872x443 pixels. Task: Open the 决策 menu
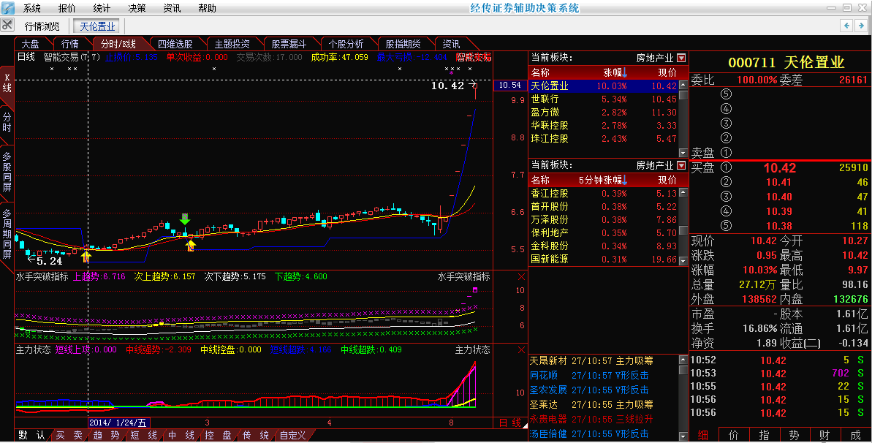click(137, 8)
